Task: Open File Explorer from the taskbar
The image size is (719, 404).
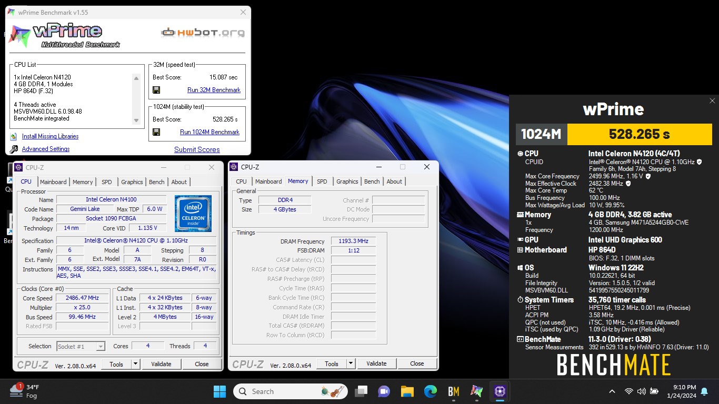Action: pos(407,391)
